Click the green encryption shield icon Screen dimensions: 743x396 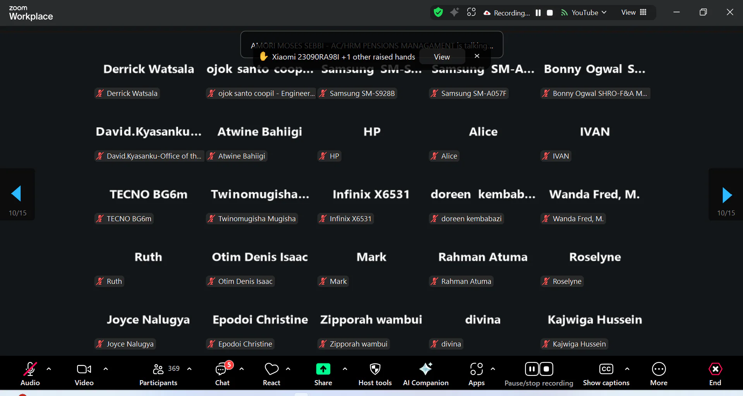tap(438, 12)
